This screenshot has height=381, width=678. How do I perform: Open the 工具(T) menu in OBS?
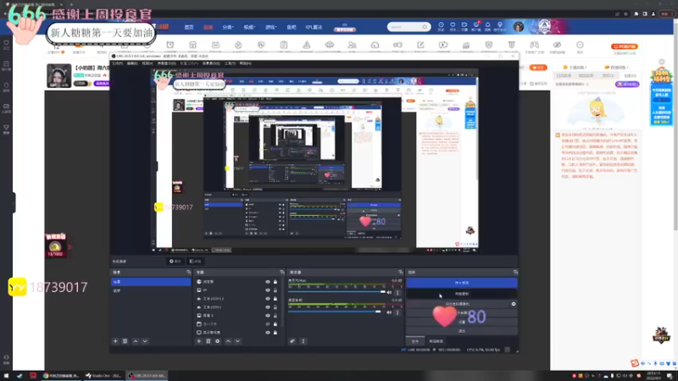pyautogui.click(x=230, y=63)
